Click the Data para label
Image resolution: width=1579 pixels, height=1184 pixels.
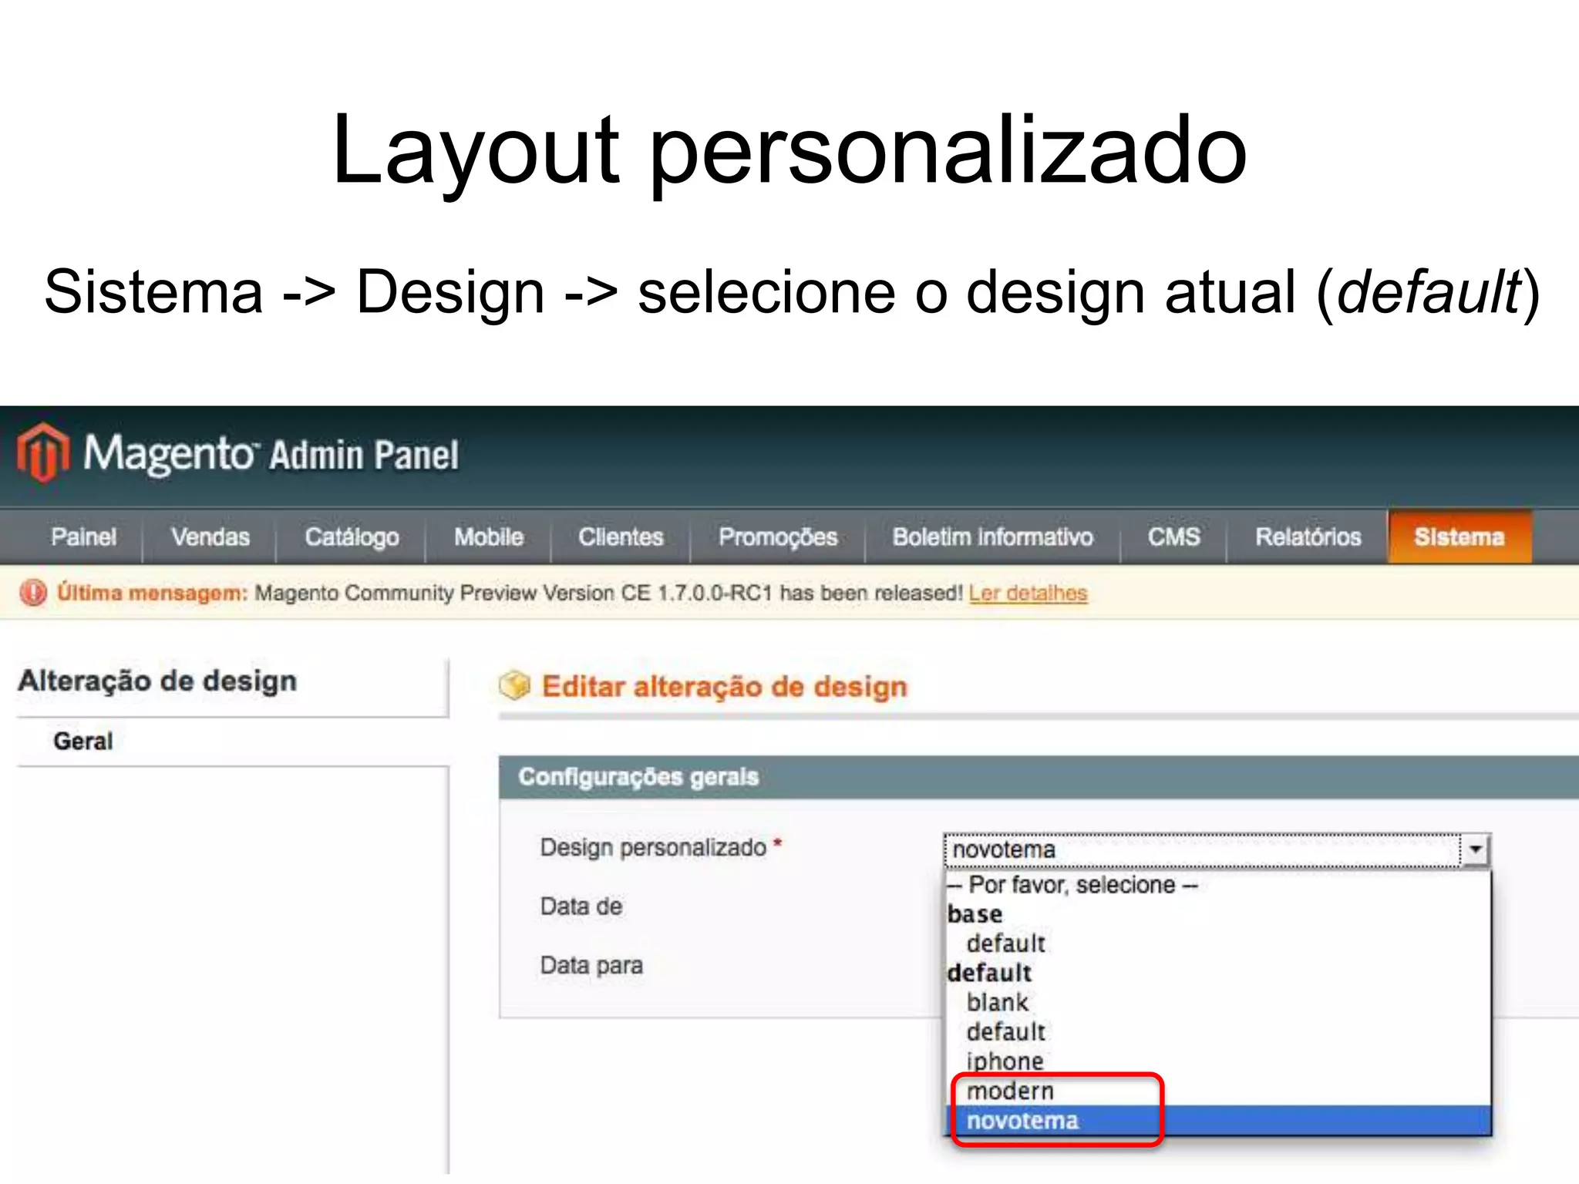[591, 965]
